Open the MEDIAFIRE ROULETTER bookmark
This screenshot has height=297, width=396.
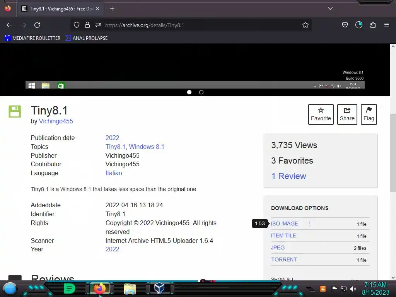point(32,38)
